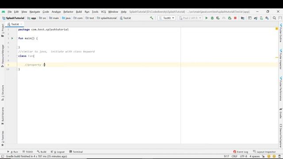
Task: Run main function via gutter arrow
Action: point(12,38)
